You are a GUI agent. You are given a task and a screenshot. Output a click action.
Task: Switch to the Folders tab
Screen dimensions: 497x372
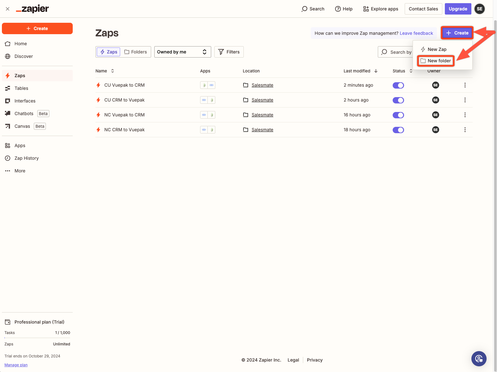(136, 52)
